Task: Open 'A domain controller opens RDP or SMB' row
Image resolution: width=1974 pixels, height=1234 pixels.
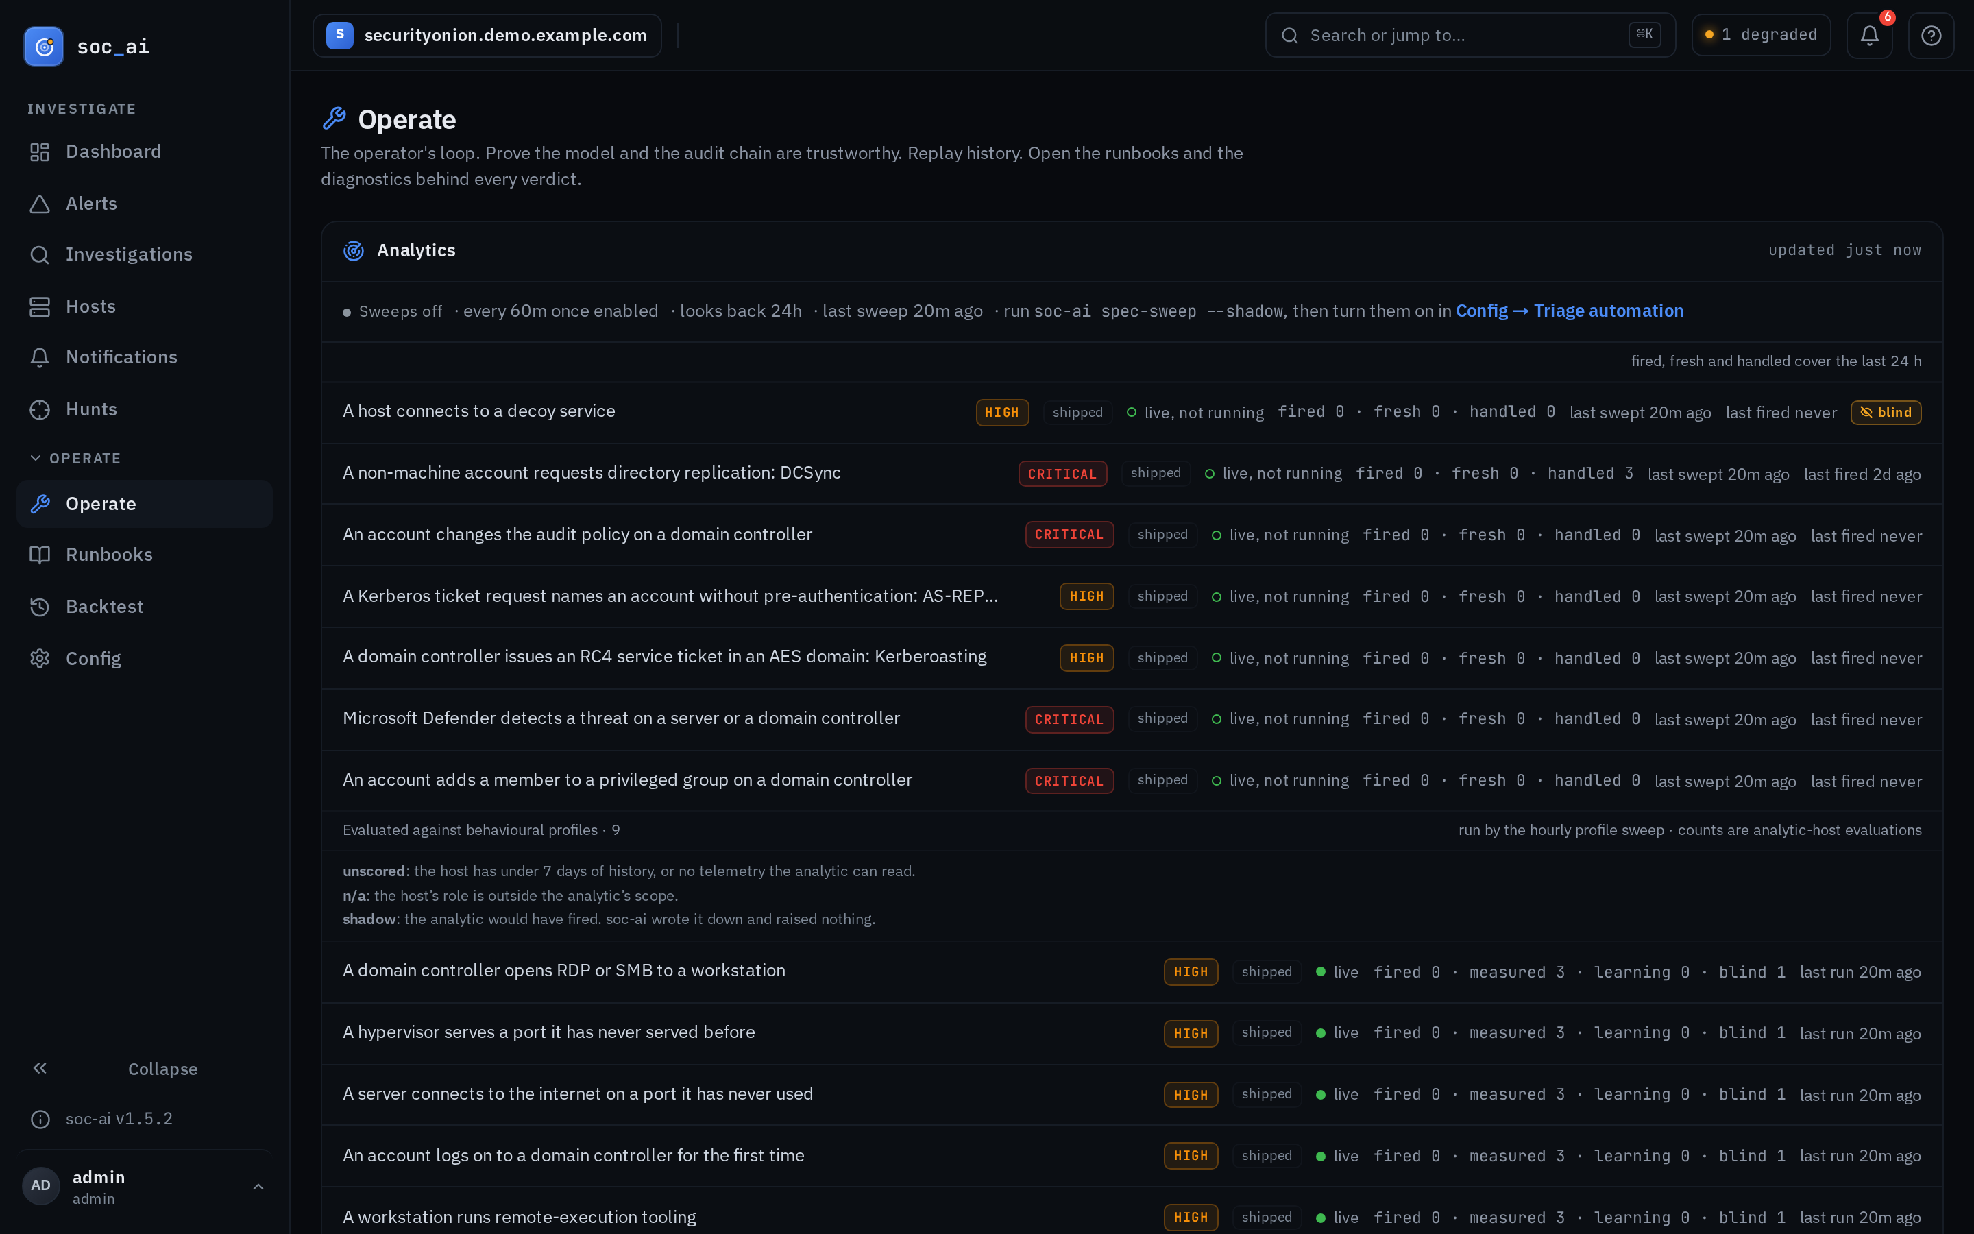Action: pyautogui.click(x=1132, y=972)
